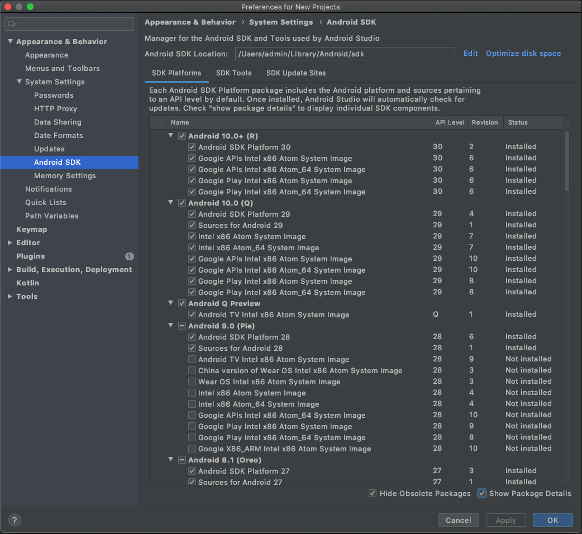The image size is (582, 534).
Task: Click the Edit link next to SDK location
Action: (470, 53)
